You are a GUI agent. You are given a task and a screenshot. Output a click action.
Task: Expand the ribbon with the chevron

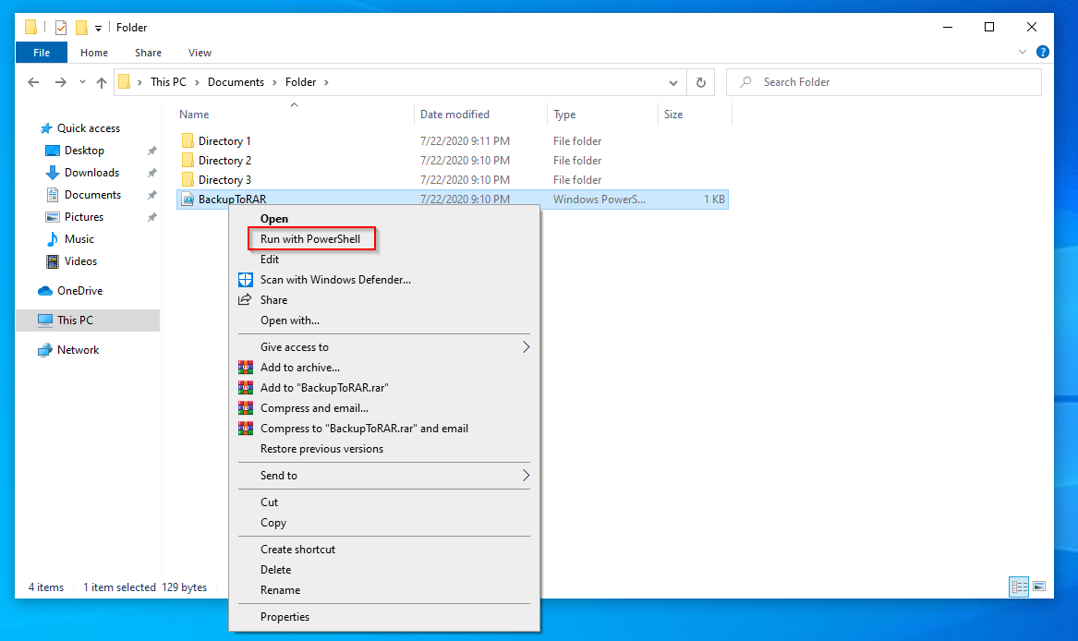point(1023,53)
